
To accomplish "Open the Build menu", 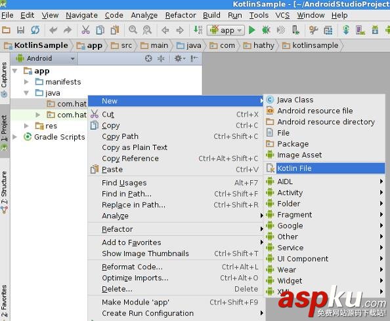I will (x=211, y=15).
